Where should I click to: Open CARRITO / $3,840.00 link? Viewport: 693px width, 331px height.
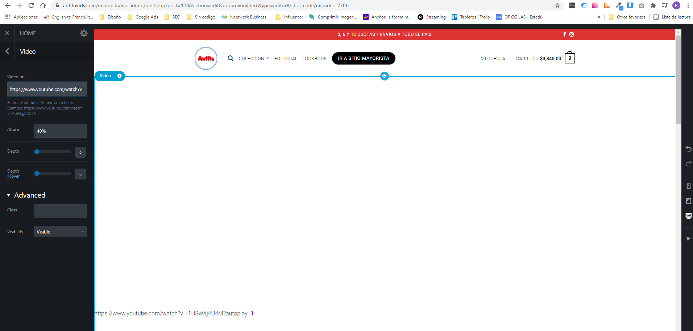tap(538, 58)
